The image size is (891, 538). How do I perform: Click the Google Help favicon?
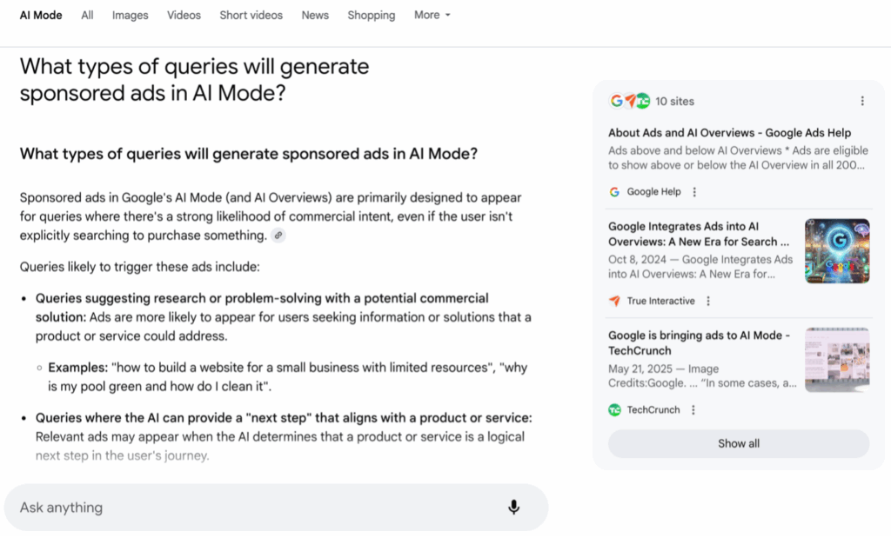click(x=615, y=192)
